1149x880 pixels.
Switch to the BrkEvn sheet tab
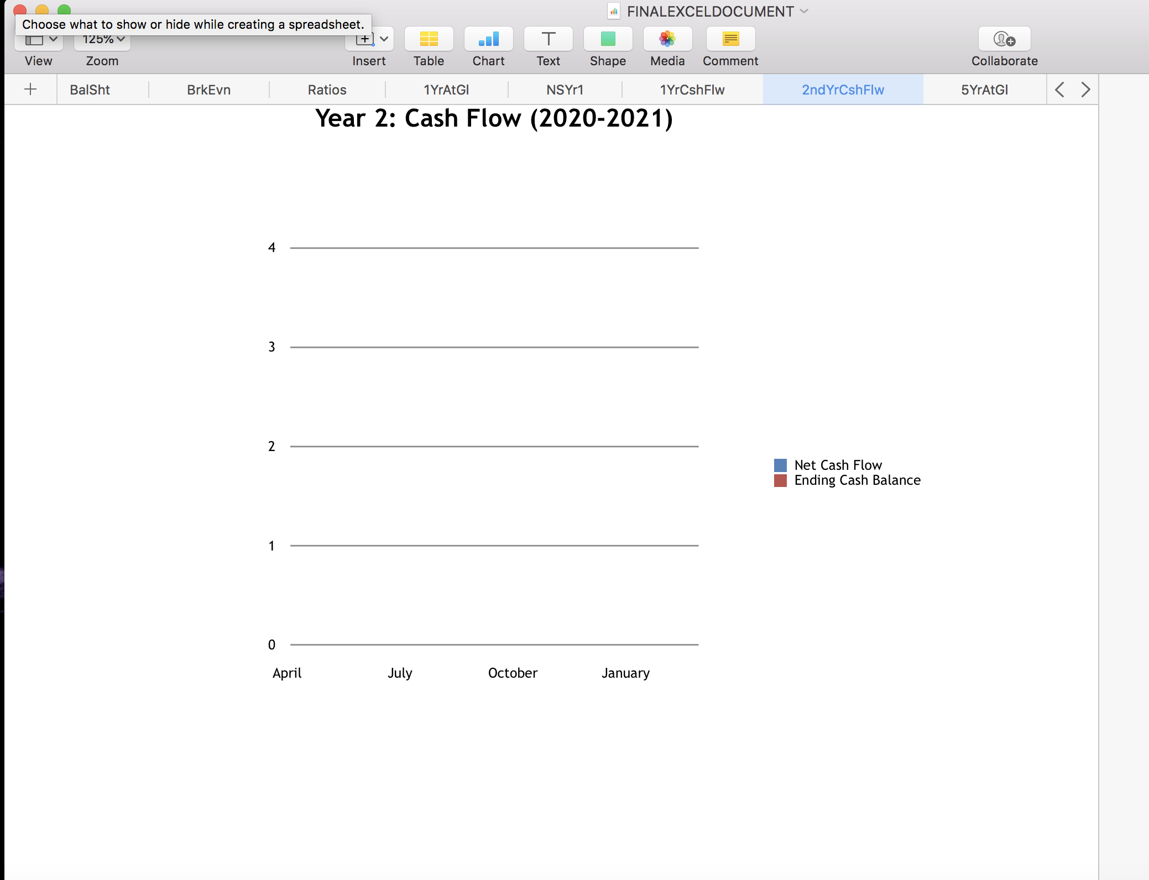208,90
